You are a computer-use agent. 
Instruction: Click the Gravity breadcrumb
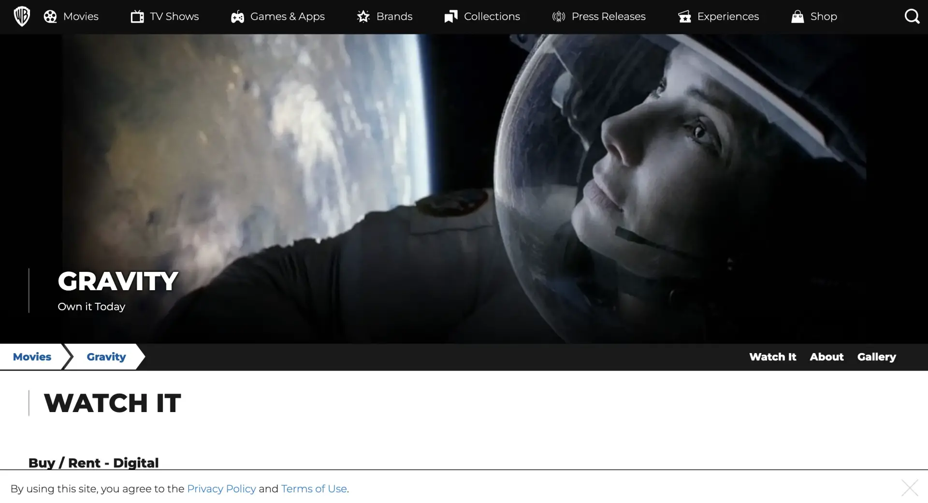pos(106,357)
